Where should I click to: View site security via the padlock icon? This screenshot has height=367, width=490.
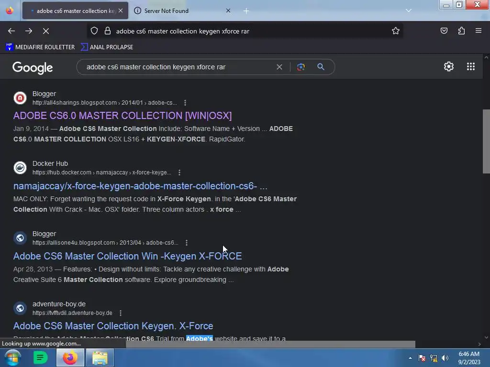pos(108,31)
